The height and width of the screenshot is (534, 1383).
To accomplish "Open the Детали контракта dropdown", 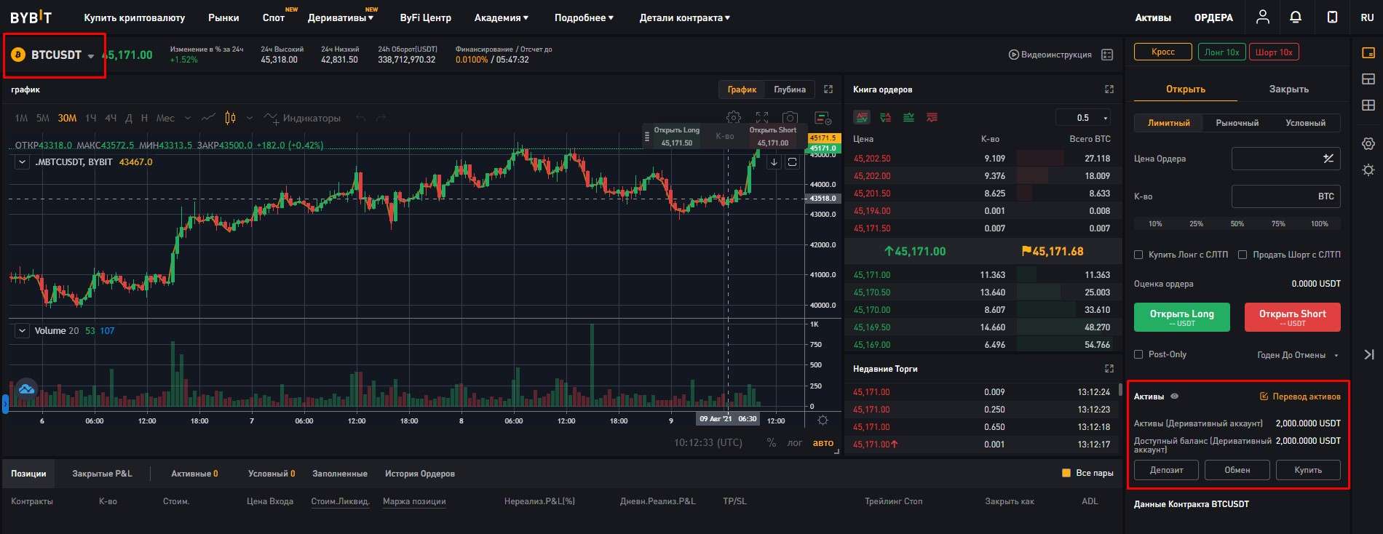I will (x=684, y=17).
